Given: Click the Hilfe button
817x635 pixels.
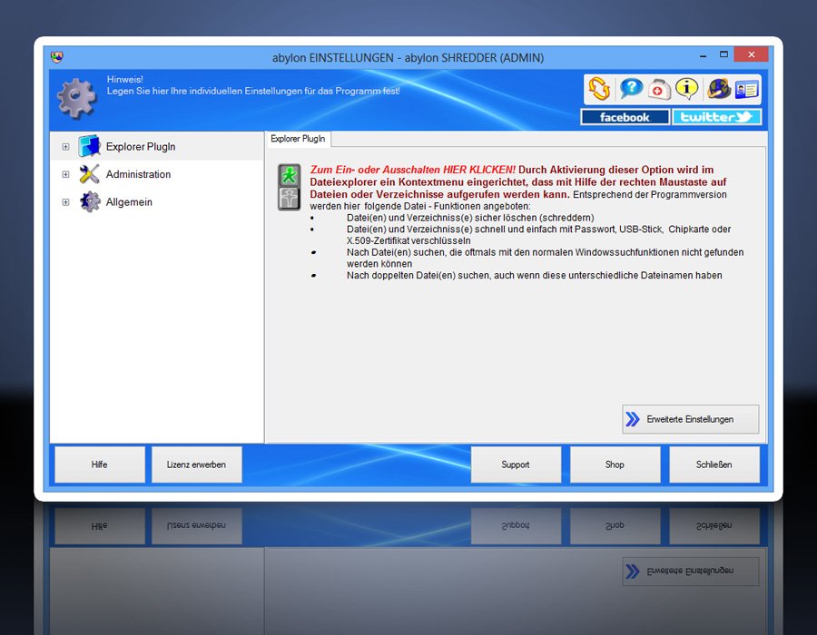Looking at the screenshot, I should 100,464.
